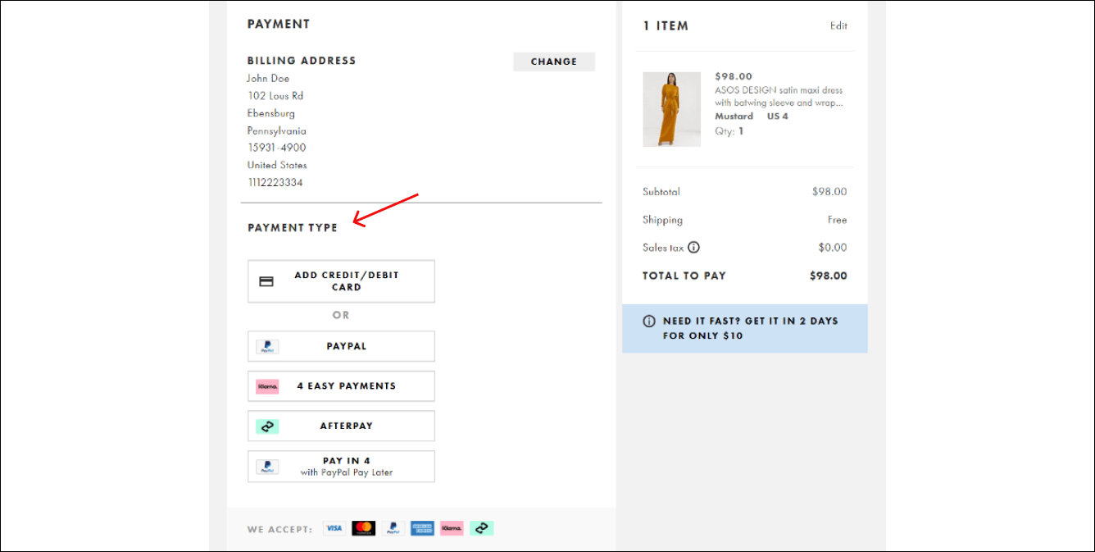Click the Klarna icon in We Accept row

[452, 528]
